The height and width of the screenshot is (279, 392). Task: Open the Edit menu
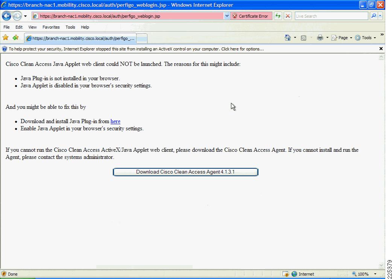tap(19, 27)
